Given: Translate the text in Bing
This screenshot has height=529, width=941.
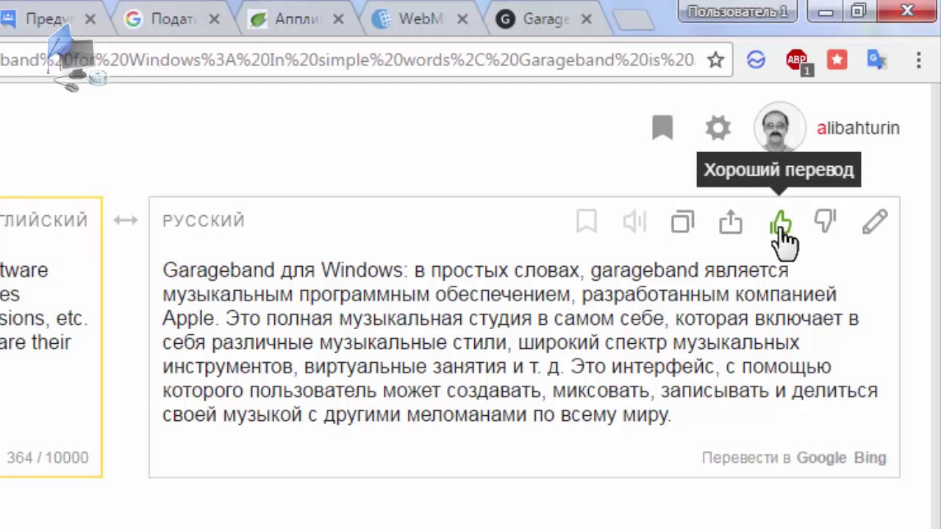Looking at the screenshot, I should pyautogui.click(x=870, y=458).
